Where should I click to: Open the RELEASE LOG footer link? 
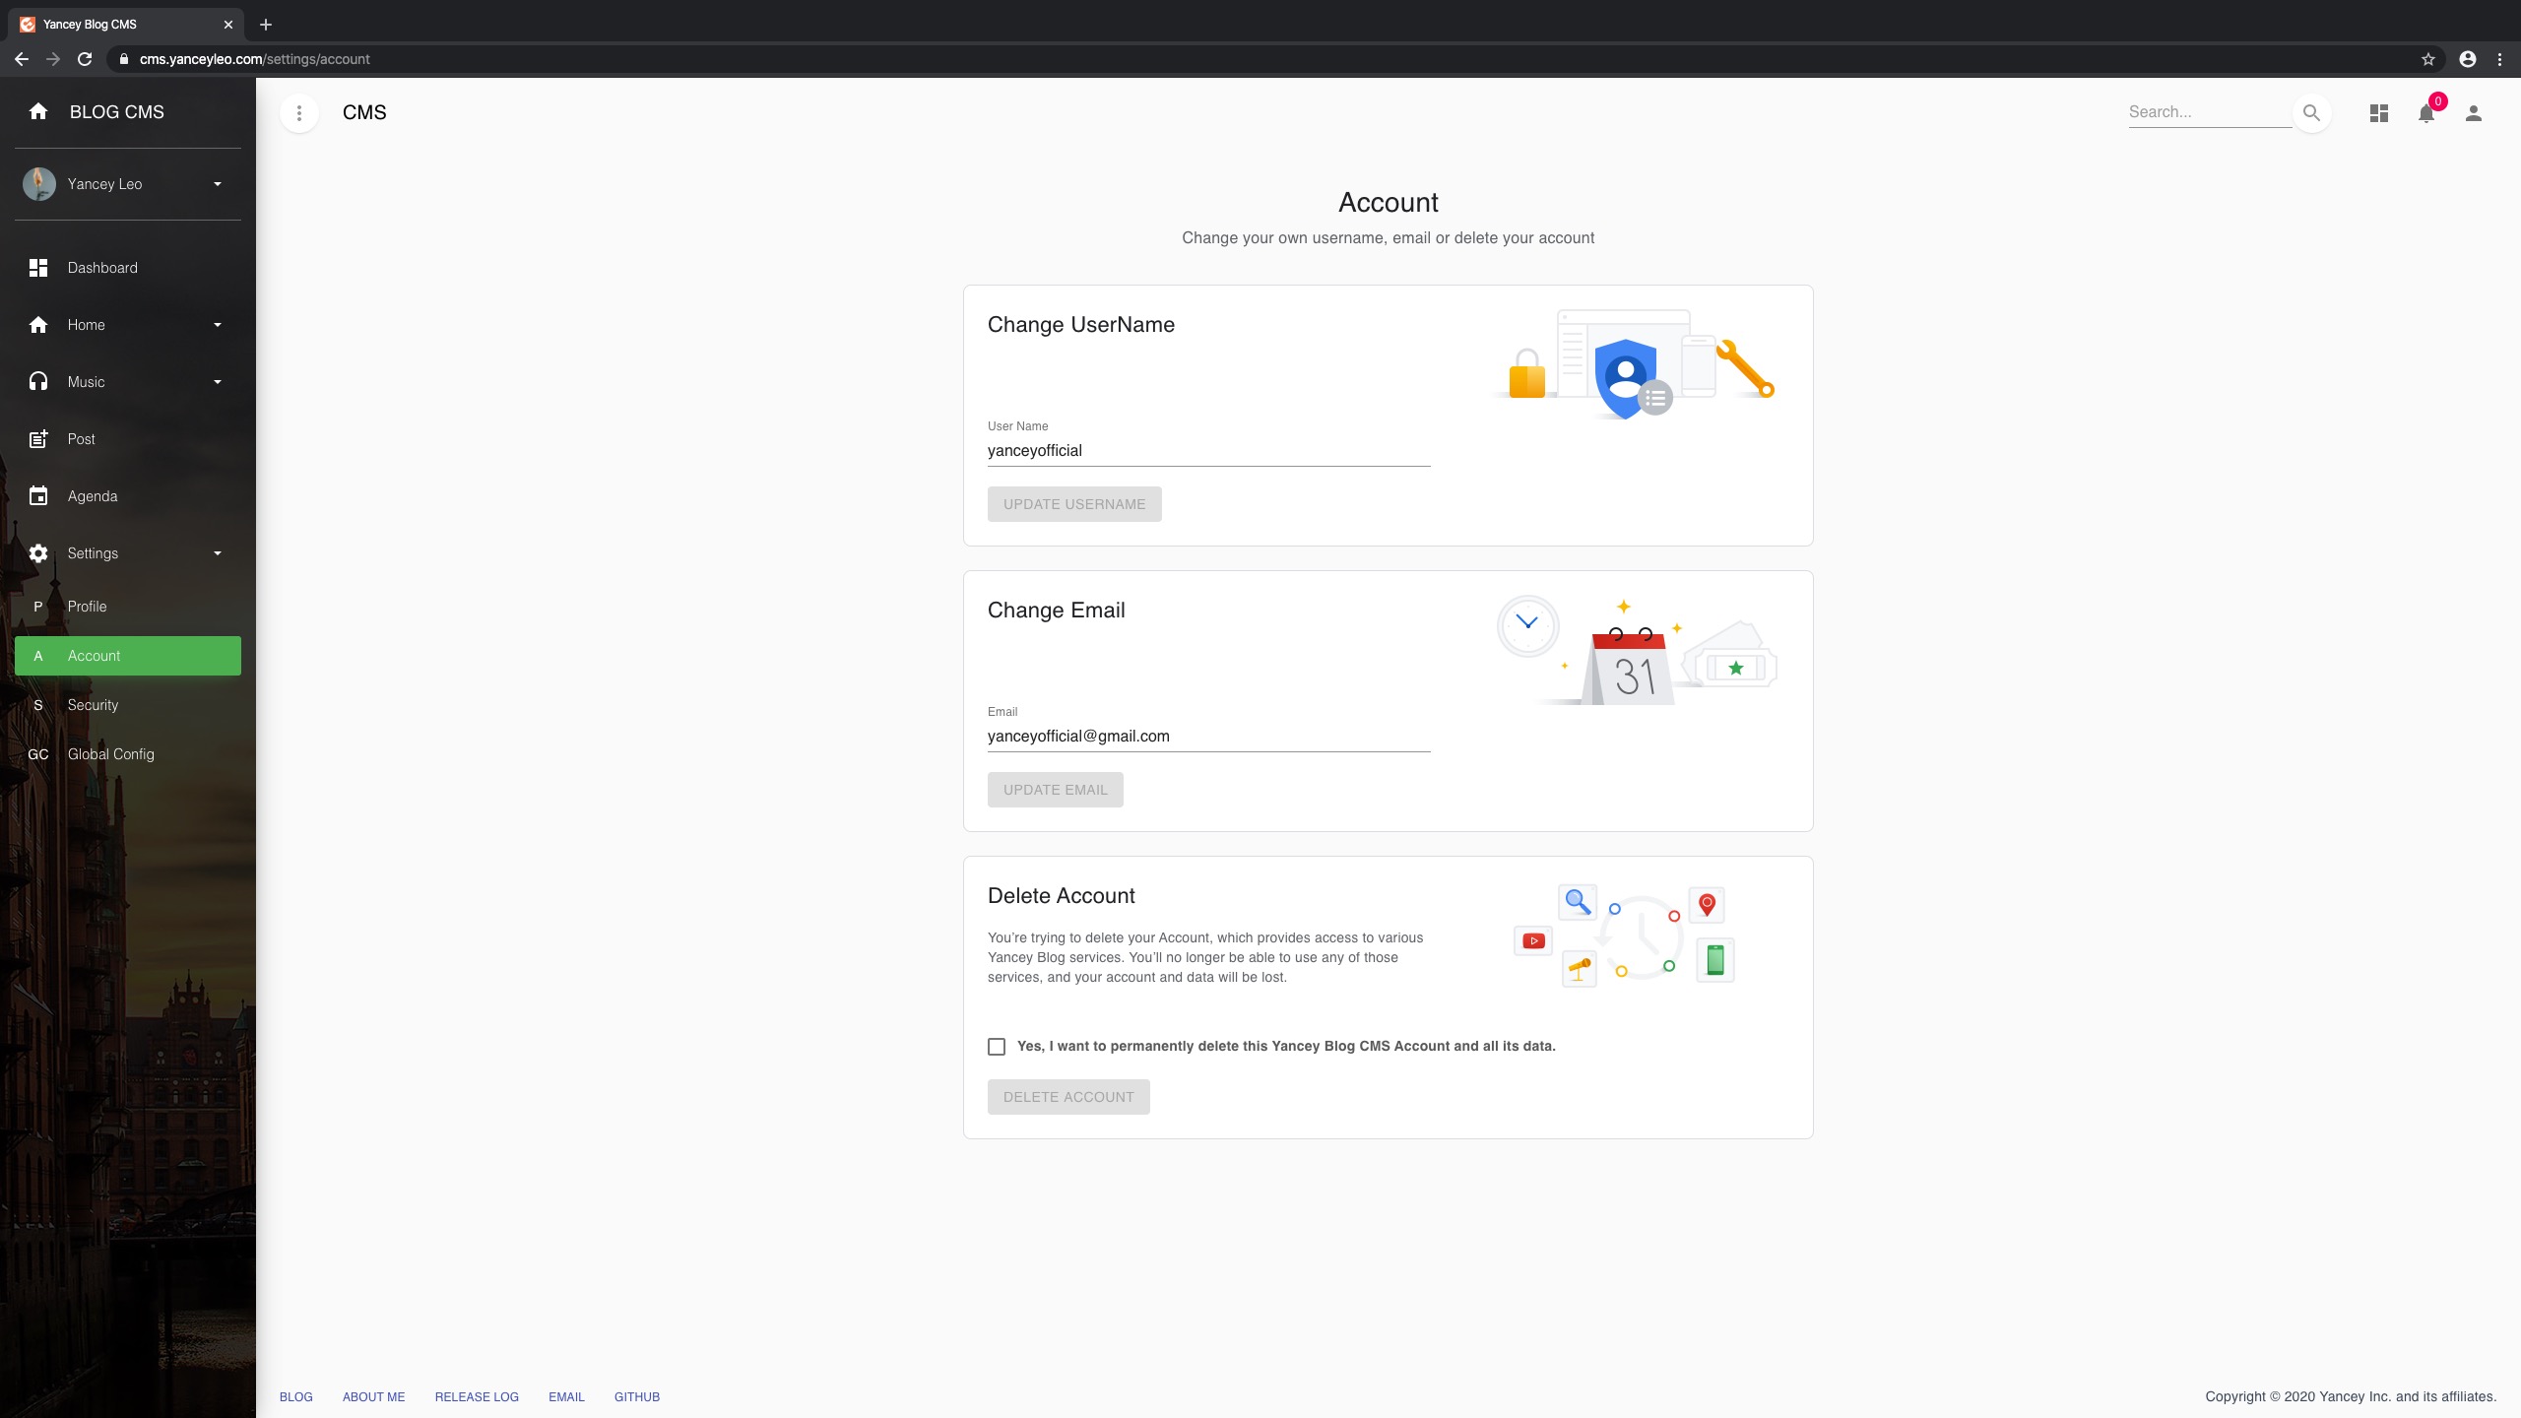[477, 1397]
